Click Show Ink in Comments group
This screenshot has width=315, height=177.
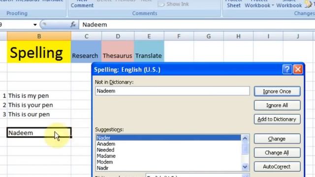[x=173, y=4]
